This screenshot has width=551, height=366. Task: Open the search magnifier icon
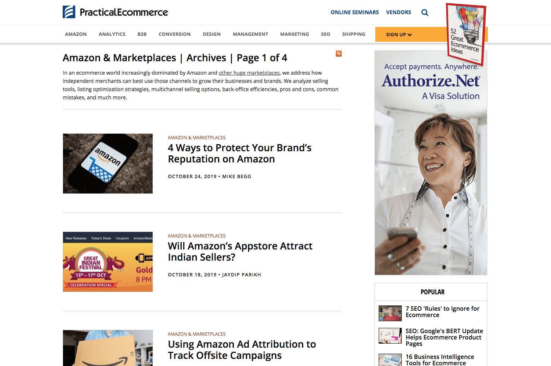(x=425, y=12)
